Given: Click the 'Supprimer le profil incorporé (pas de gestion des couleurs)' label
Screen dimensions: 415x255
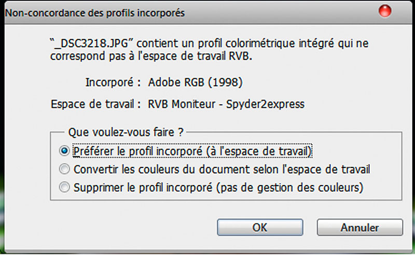Looking at the screenshot, I should [x=218, y=187].
